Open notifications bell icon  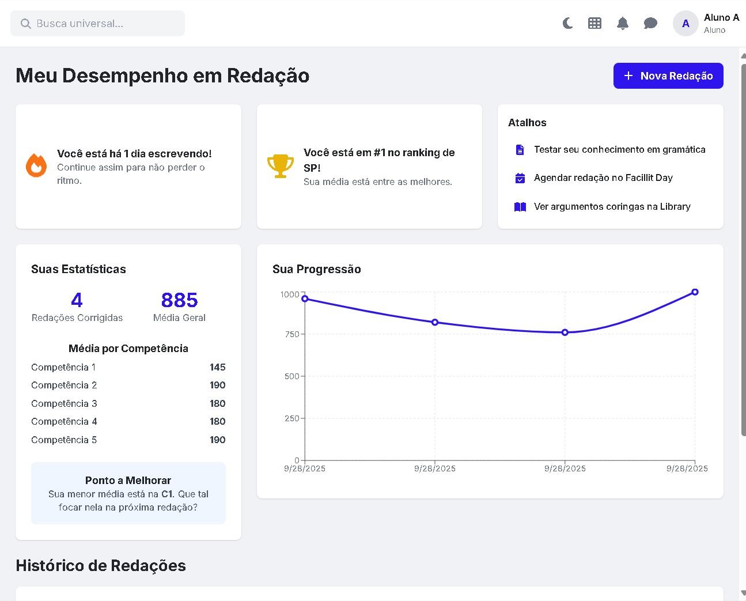pyautogui.click(x=622, y=23)
